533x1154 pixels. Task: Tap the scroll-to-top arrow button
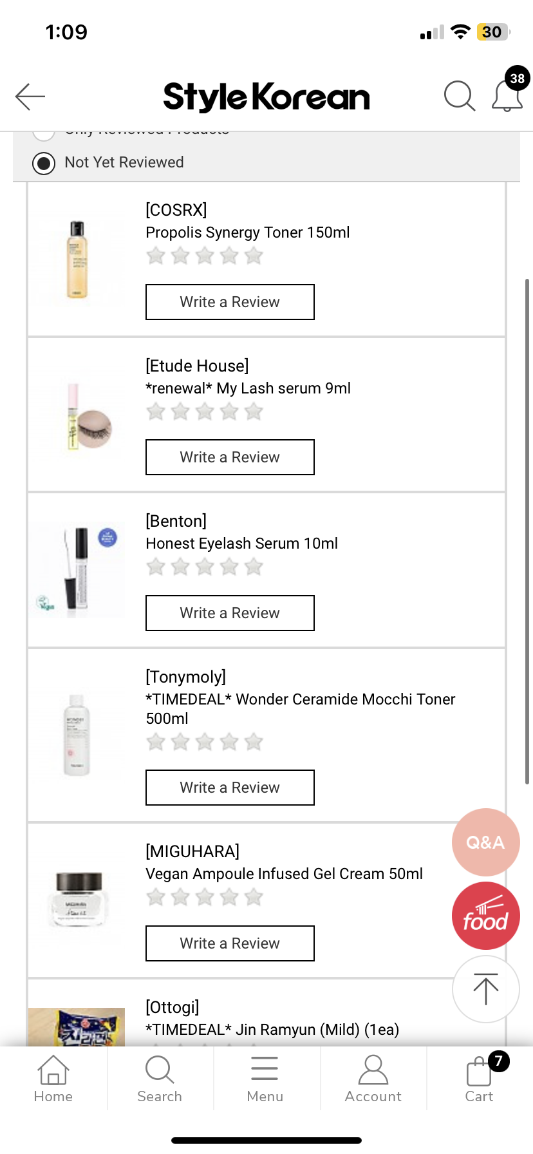[485, 989]
